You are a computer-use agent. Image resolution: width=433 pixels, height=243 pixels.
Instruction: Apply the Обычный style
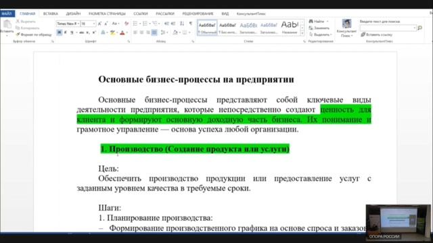(207, 28)
